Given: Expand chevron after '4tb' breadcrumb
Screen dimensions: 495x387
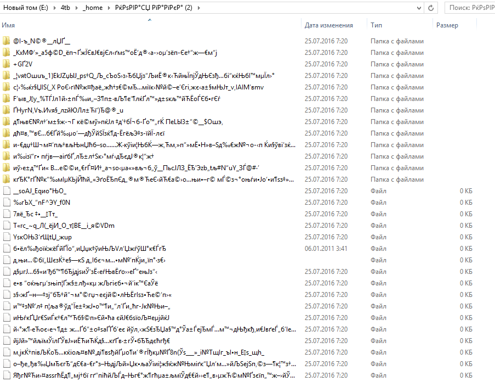Looking at the screenshot, I should pyautogui.click(x=76, y=8).
